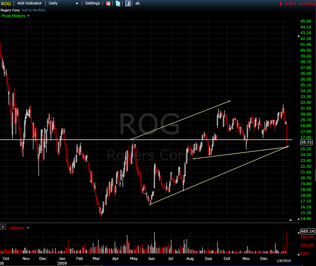Click the 1/8/2010 date label
The width and height of the screenshot is (316, 266).
pos(284,261)
